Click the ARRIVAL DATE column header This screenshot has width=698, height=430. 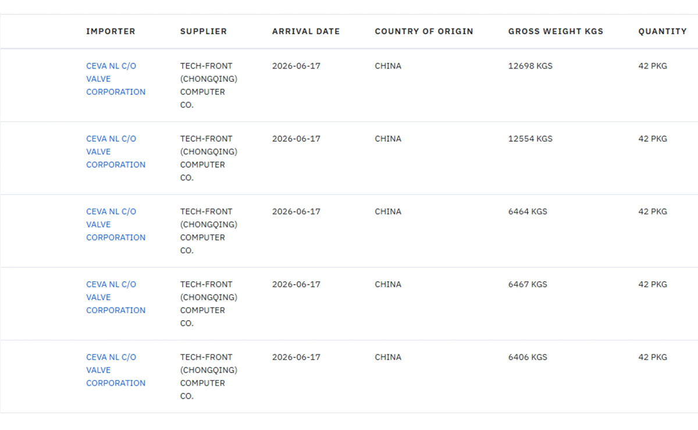(x=306, y=31)
